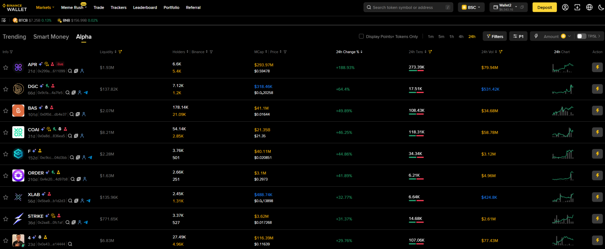Screen dimensions: 605x249
Task: Filter the Liquidity column
Action: click(x=120, y=52)
